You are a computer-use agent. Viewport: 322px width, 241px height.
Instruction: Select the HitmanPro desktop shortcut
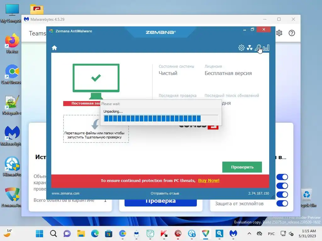coord(12,166)
